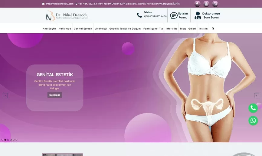Click the chat bubble İletişim Formu icon

pyautogui.click(x=174, y=15)
